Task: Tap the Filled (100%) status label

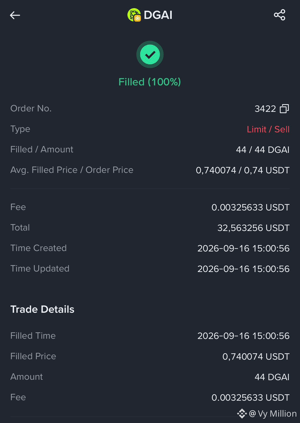Action: pos(150,82)
